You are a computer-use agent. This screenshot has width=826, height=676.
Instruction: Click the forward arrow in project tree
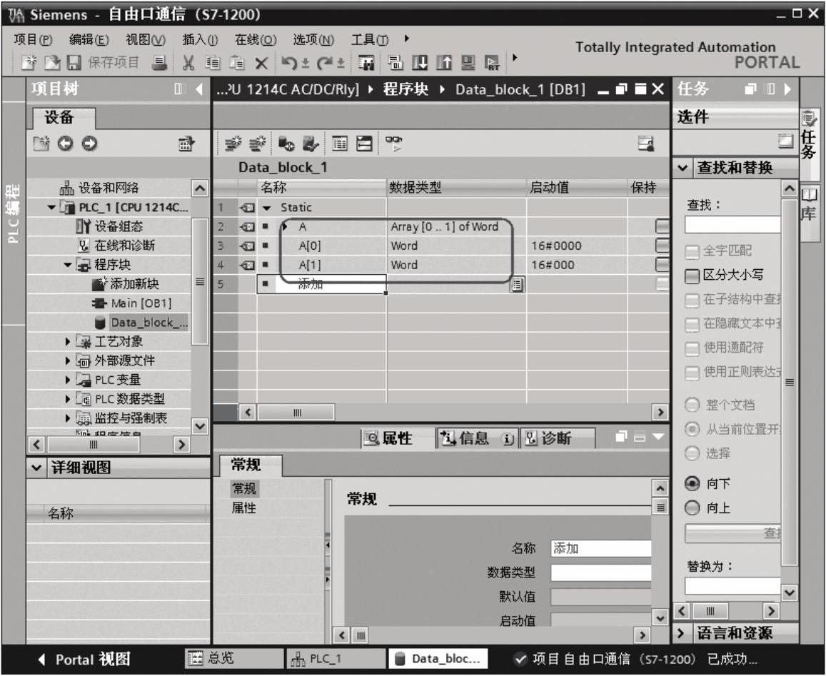[89, 143]
